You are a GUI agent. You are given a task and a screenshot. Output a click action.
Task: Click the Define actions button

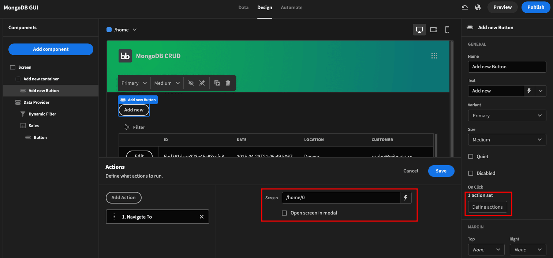tap(487, 207)
